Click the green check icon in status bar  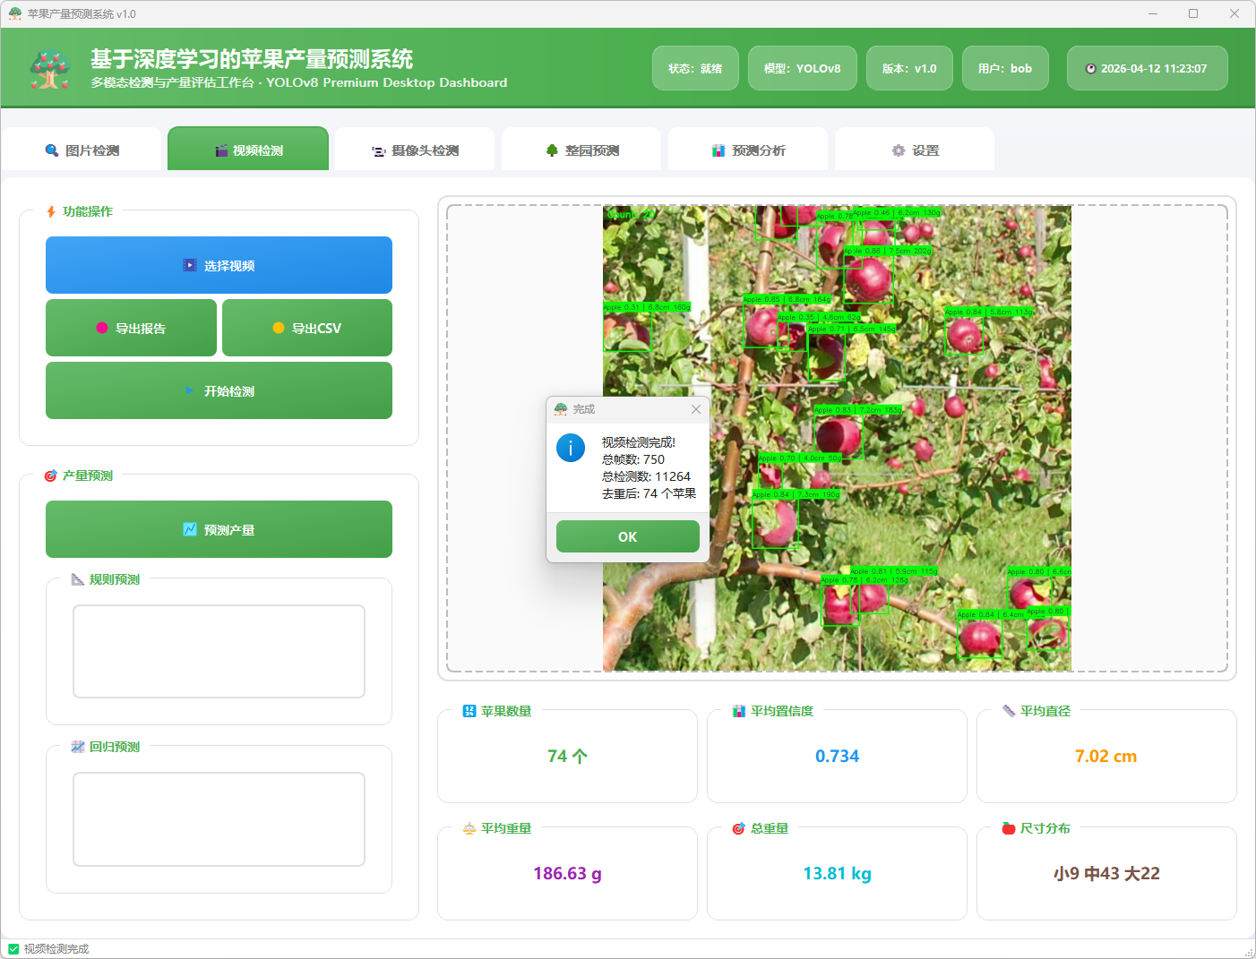click(13, 949)
